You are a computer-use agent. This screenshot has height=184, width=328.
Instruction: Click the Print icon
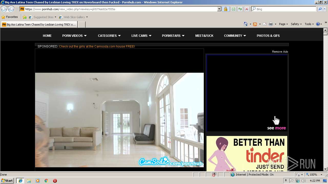click(271, 24)
